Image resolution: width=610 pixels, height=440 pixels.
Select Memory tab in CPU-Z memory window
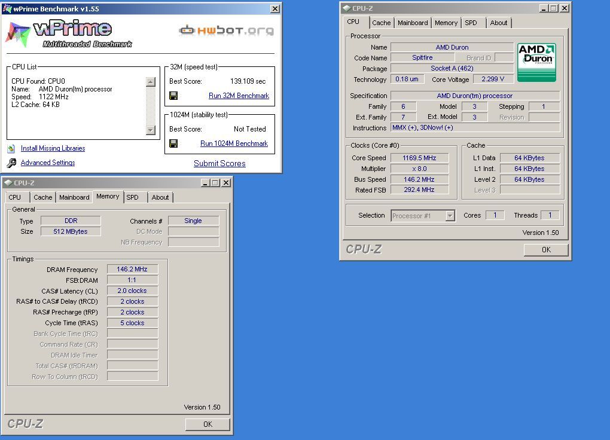point(108,197)
